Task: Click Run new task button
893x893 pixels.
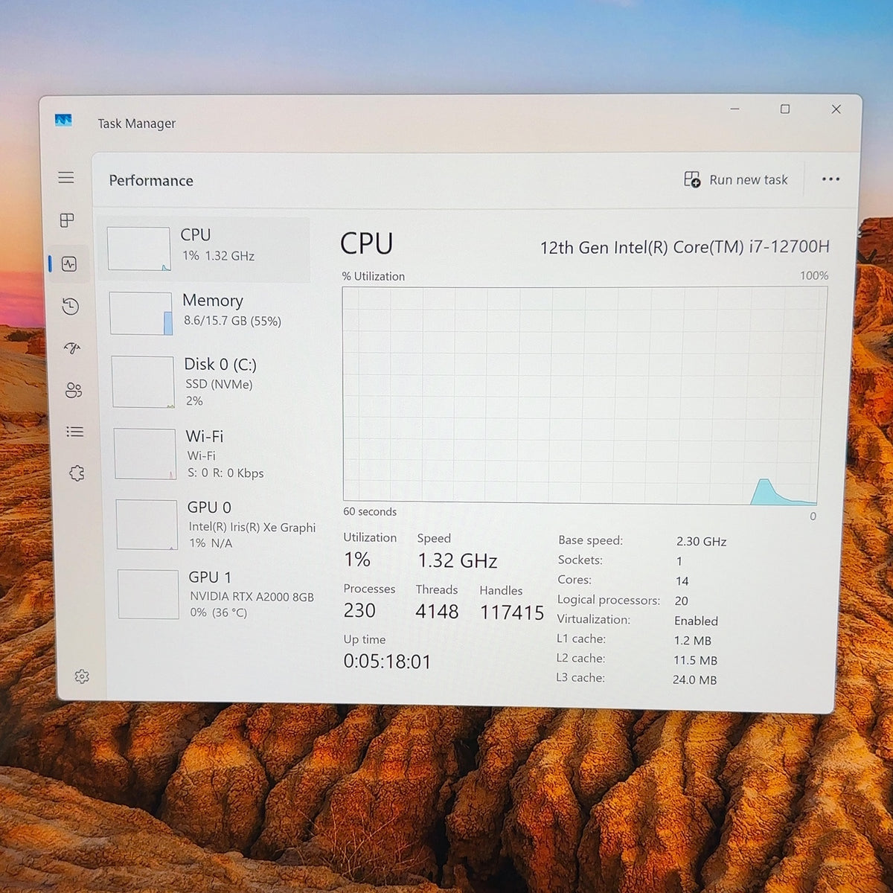Action: 735,179
